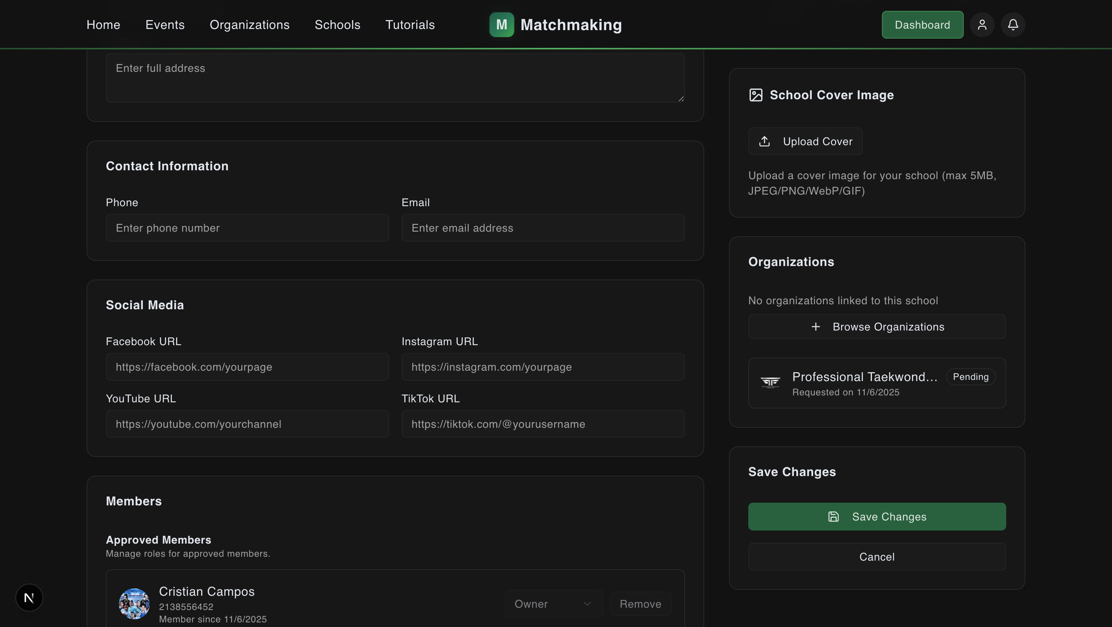Open the user profile icon

pos(982,25)
